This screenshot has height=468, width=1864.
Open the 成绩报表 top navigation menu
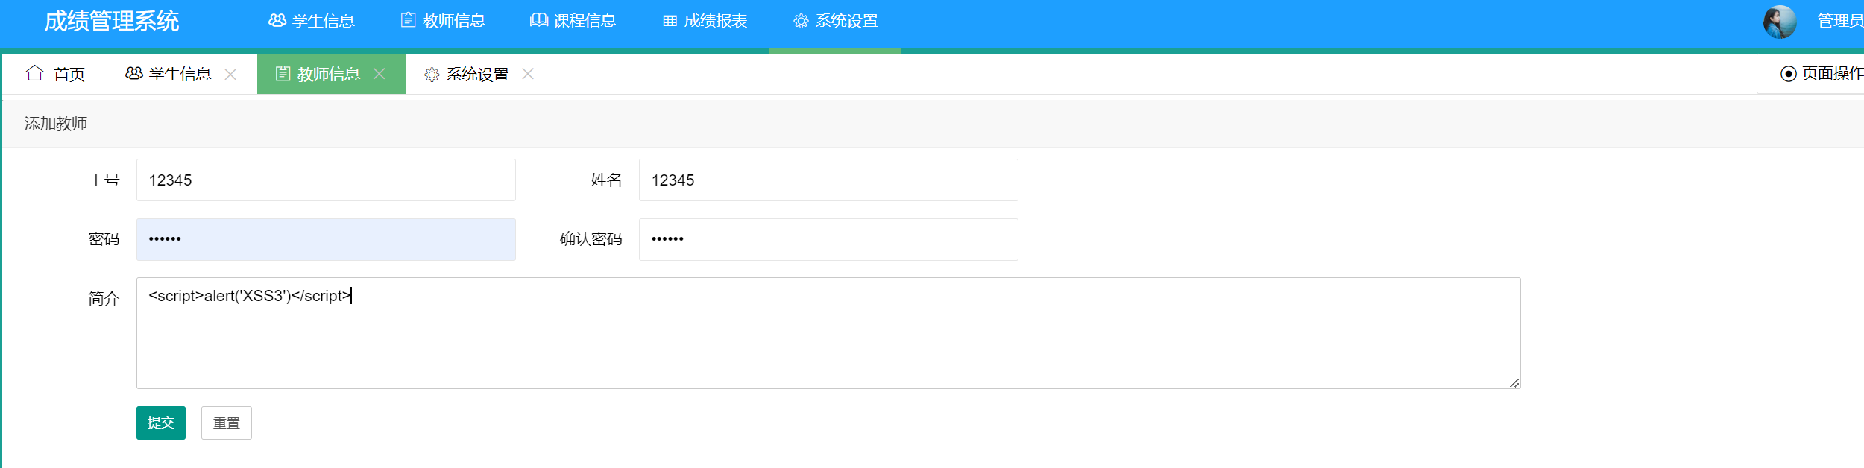(705, 21)
